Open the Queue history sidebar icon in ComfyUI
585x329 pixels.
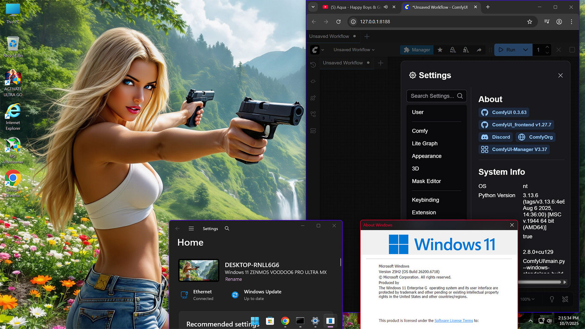point(313,65)
